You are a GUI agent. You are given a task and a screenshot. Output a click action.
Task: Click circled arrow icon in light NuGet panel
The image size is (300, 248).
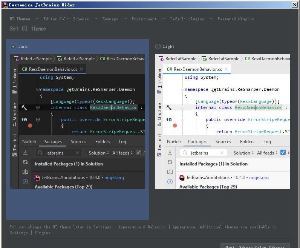tap(170, 182)
